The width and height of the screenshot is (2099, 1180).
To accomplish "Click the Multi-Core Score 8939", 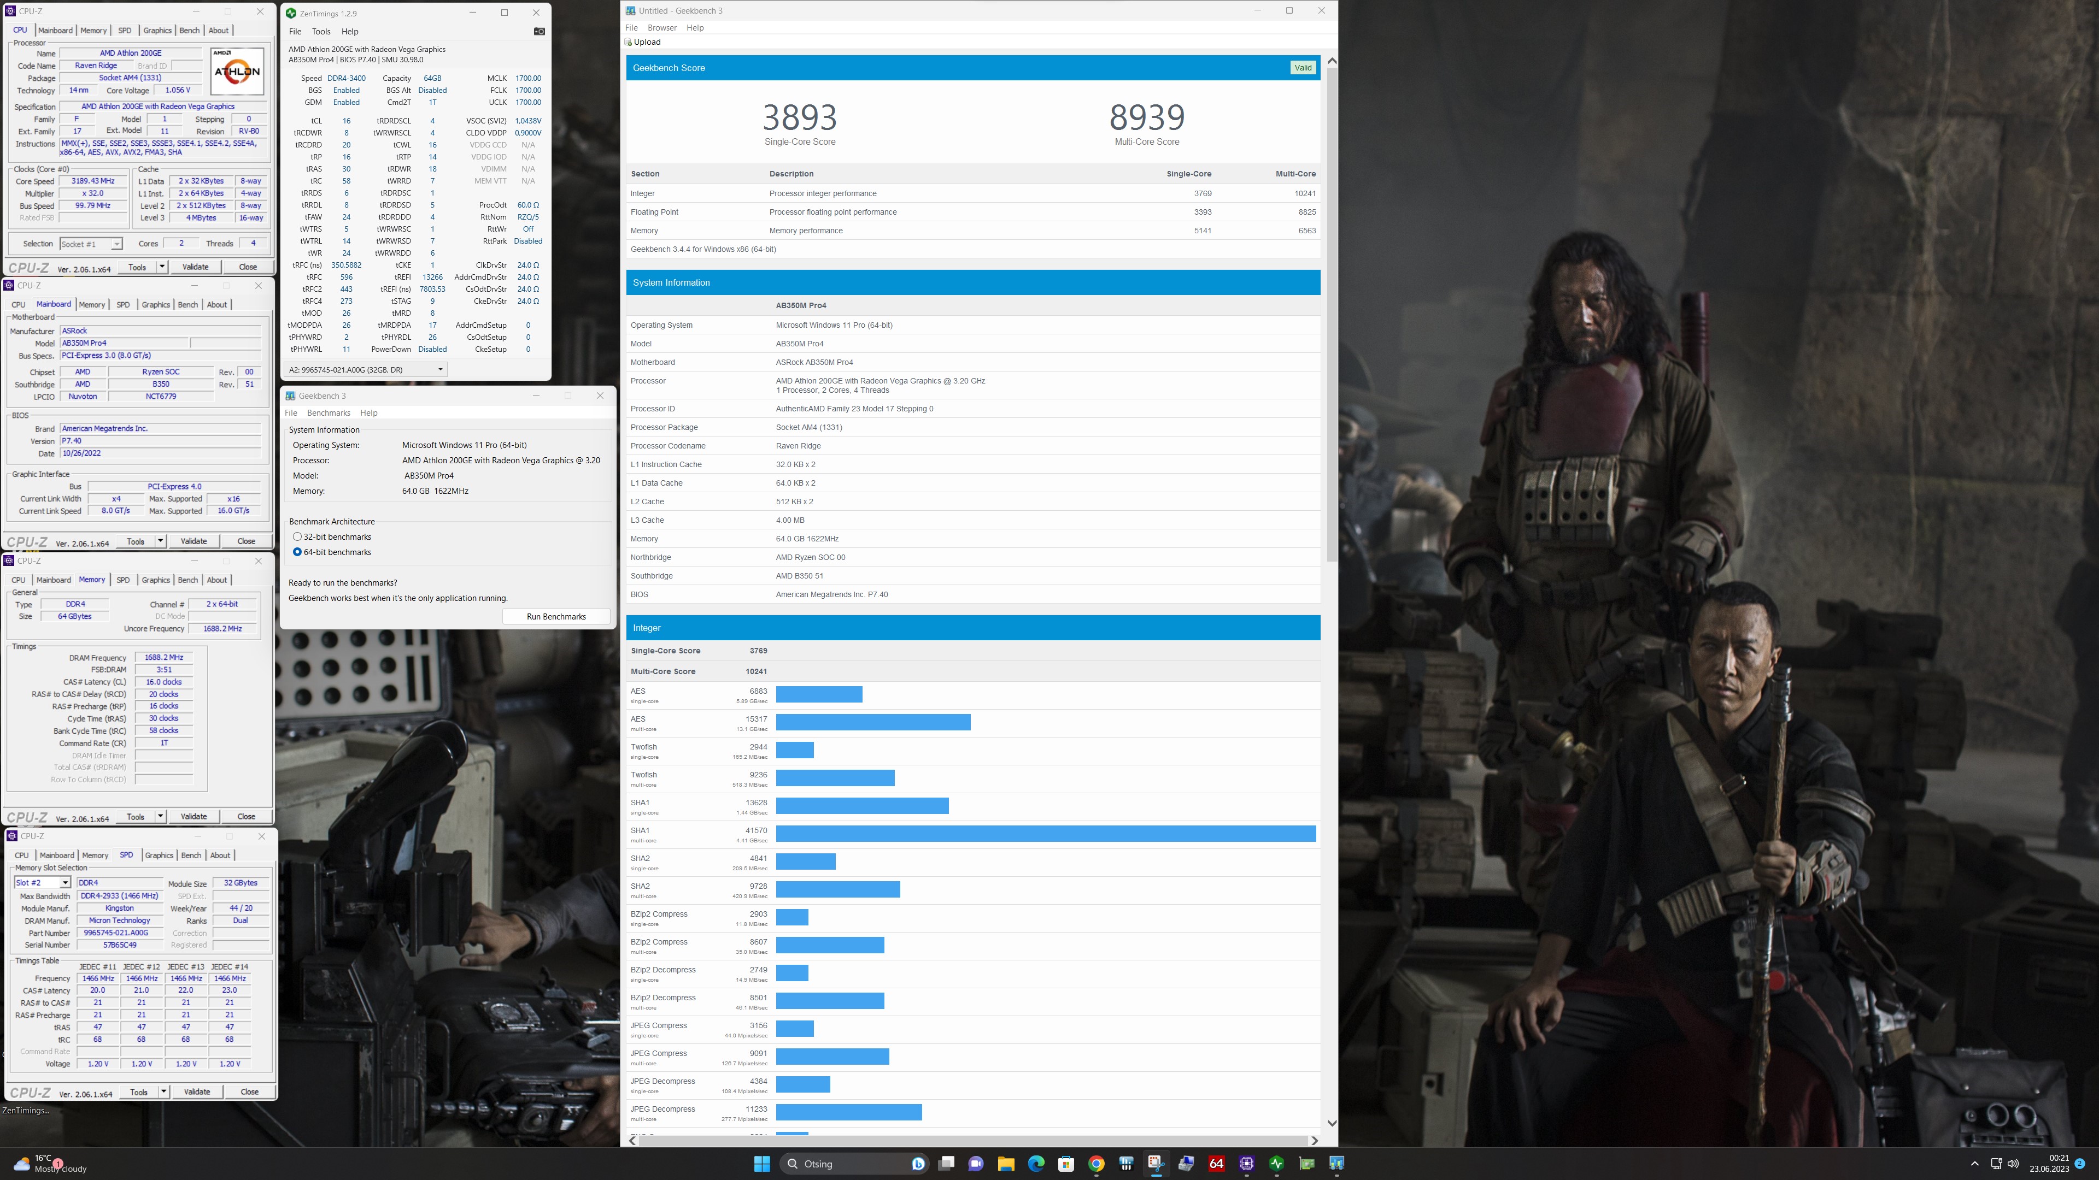I will click(1146, 118).
